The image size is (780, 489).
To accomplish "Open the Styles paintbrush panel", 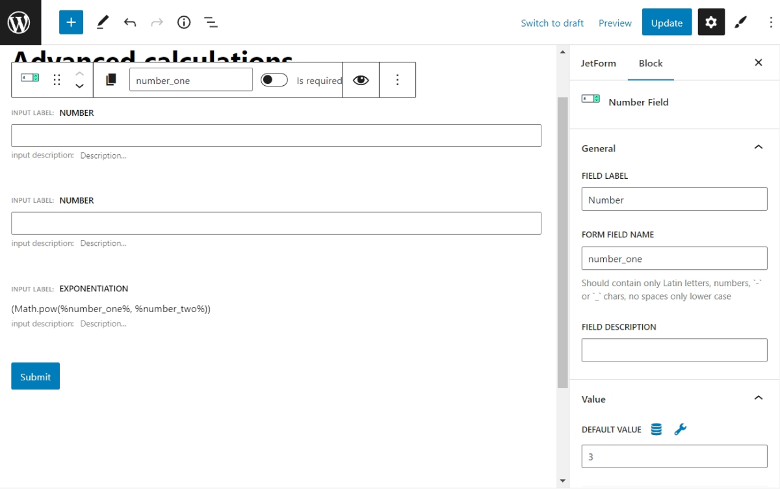I will pos(740,21).
